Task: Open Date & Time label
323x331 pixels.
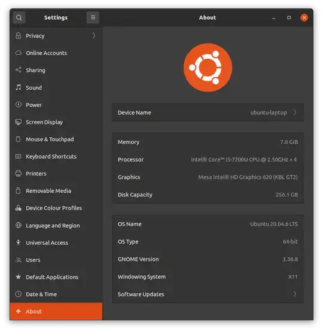Action: point(41,294)
